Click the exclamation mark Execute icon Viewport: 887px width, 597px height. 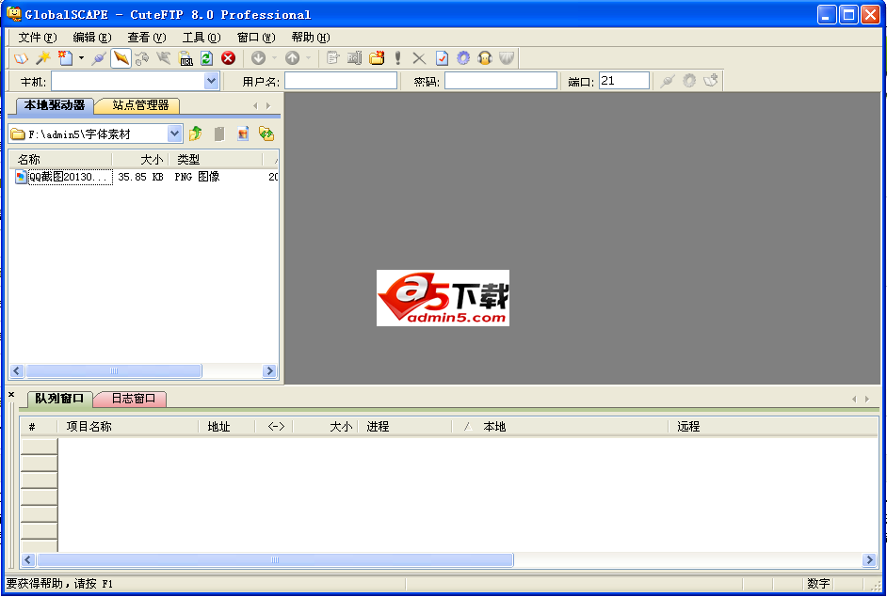click(398, 58)
